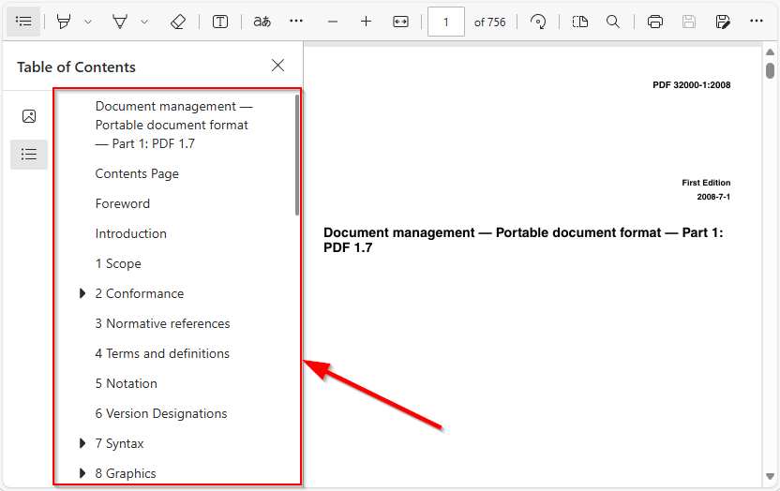Screen dimensions: 780x491
Task: Open Find search in document
Action: coord(613,22)
